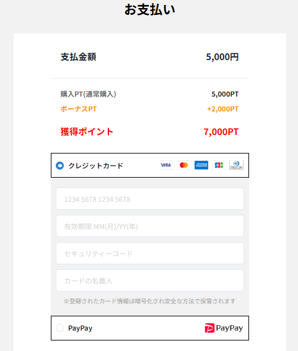The image size is (298, 351).
Task: Focus the card number field 1234 5678
Action: point(150,199)
